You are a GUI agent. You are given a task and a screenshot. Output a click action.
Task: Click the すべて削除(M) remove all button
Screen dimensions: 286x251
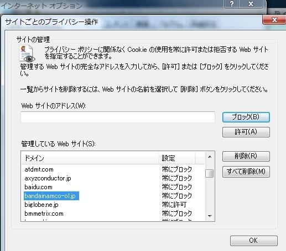click(246, 172)
